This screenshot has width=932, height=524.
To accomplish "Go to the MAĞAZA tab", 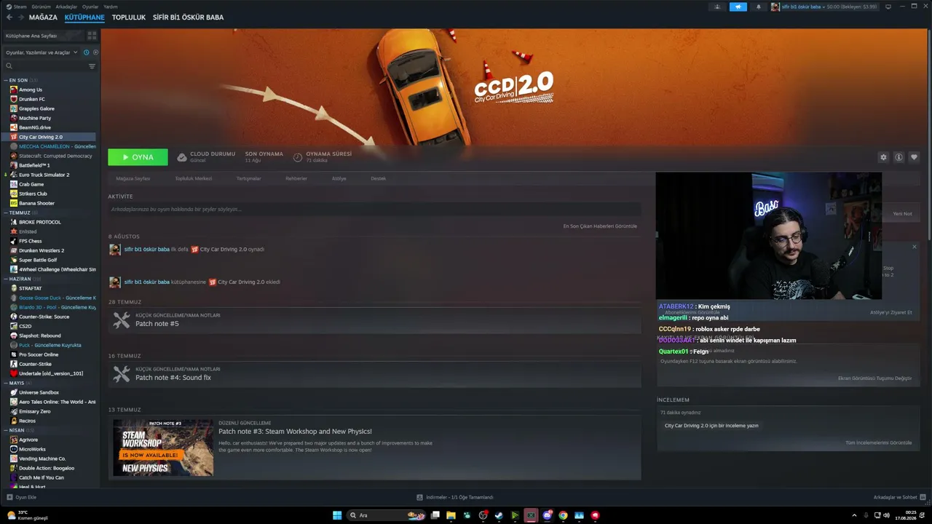I will 43,17.
